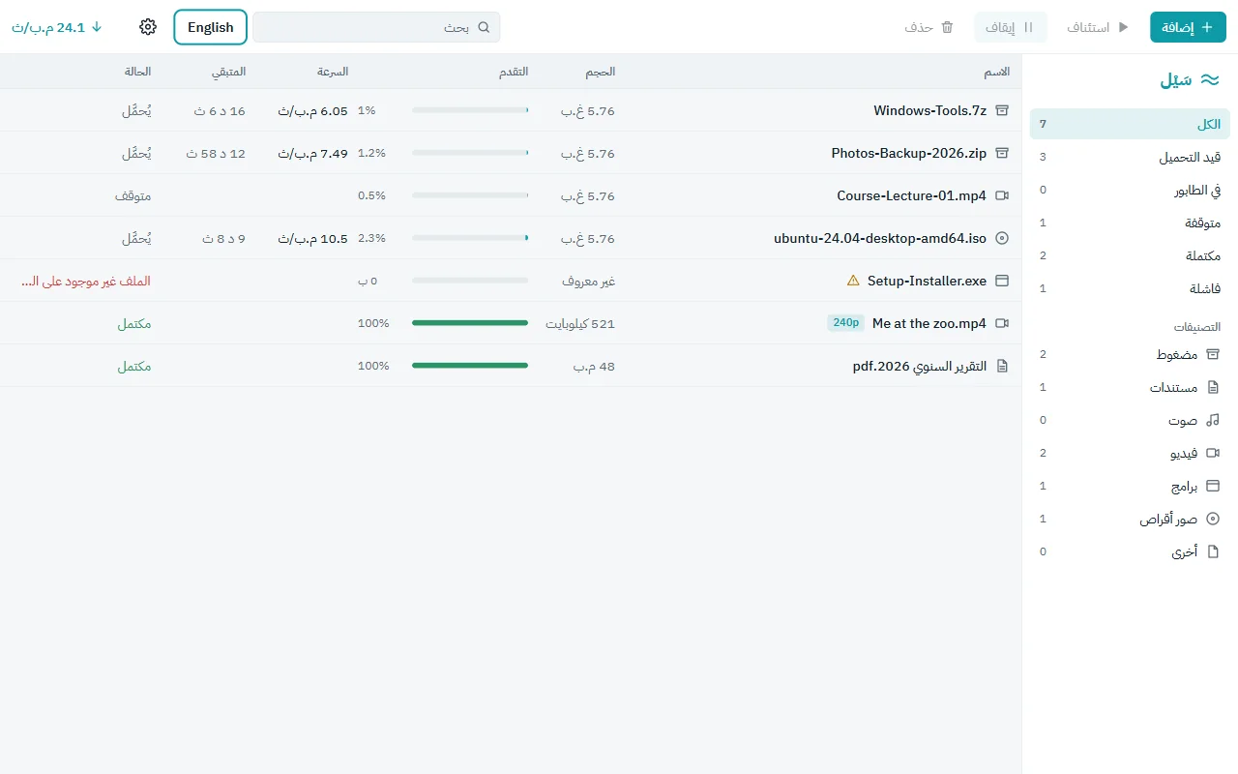Click the progress bar of ubuntu-24.04-desktop-amd64.iso
The height and width of the screenshot is (774, 1238).
(470, 238)
